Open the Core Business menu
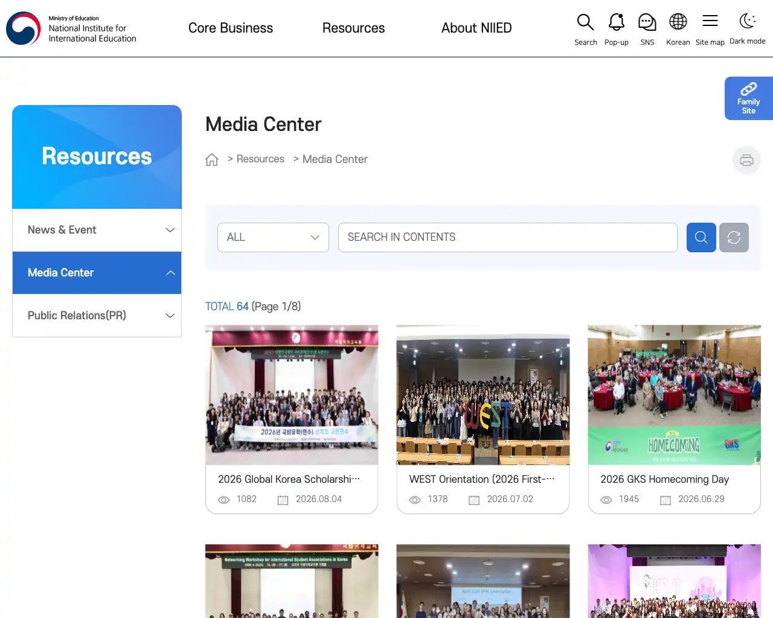The width and height of the screenshot is (773, 618). [x=231, y=28]
